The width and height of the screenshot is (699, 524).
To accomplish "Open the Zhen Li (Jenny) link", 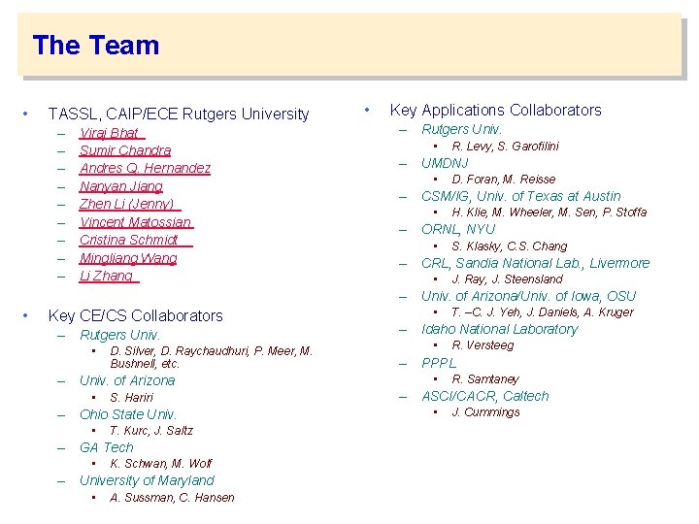I will point(130,204).
